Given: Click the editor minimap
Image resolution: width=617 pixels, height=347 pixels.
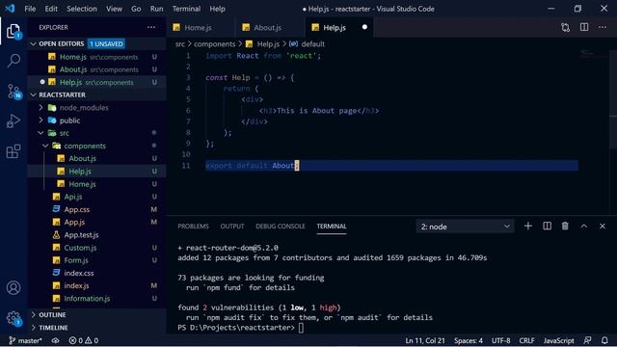Looking at the screenshot, I should pyautogui.click(x=594, y=53).
